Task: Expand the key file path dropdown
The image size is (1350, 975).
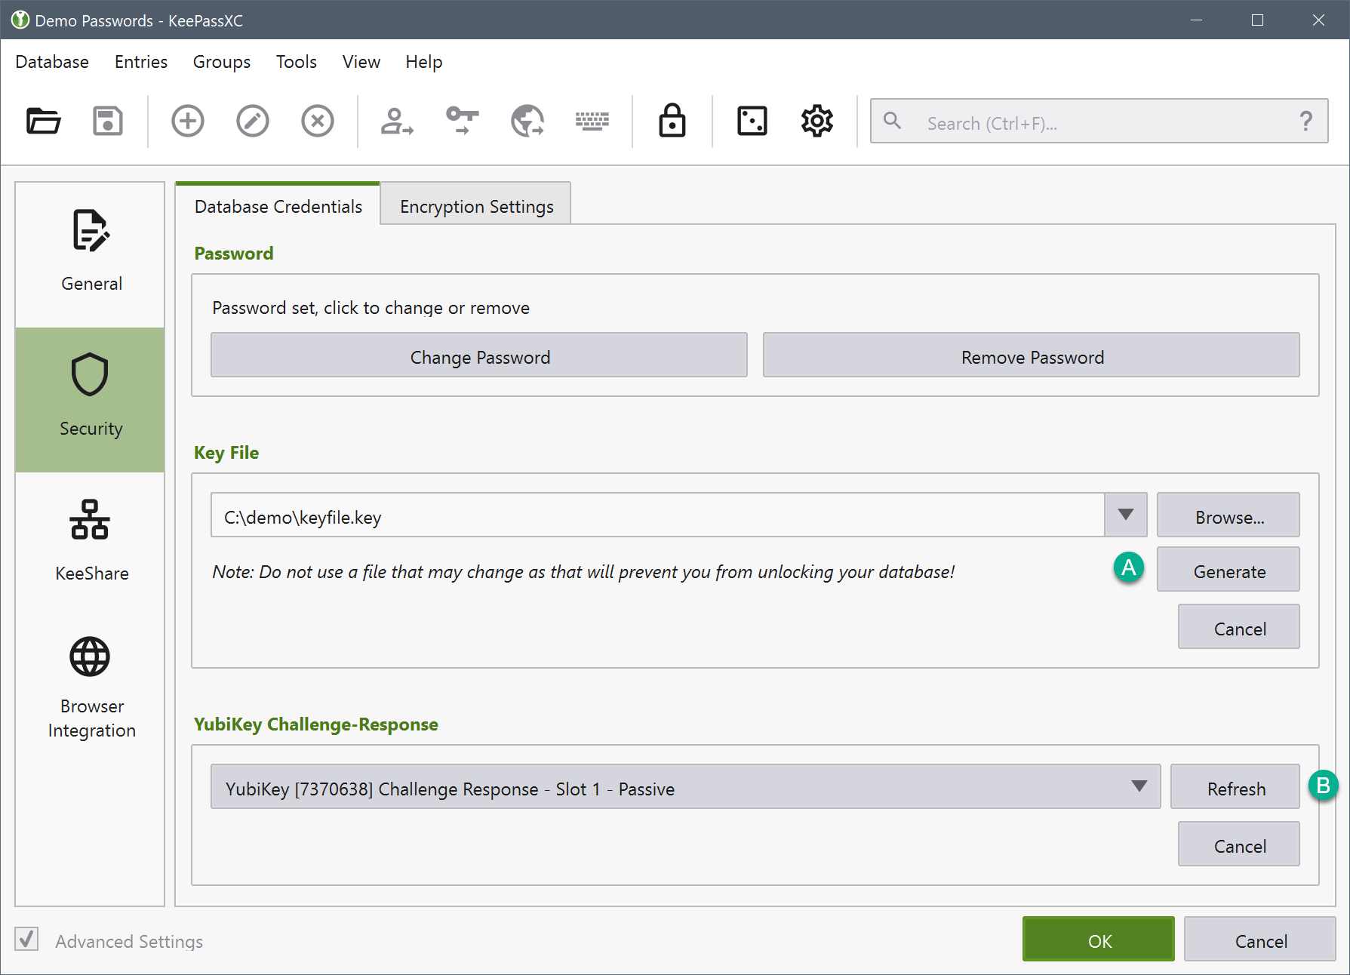Action: coord(1125,515)
